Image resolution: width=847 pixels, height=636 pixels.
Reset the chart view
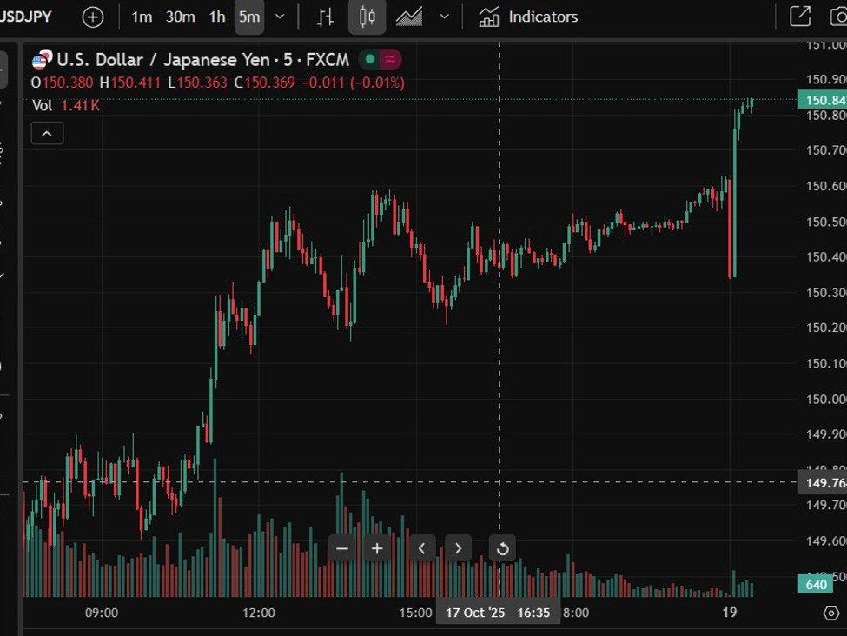(x=502, y=548)
